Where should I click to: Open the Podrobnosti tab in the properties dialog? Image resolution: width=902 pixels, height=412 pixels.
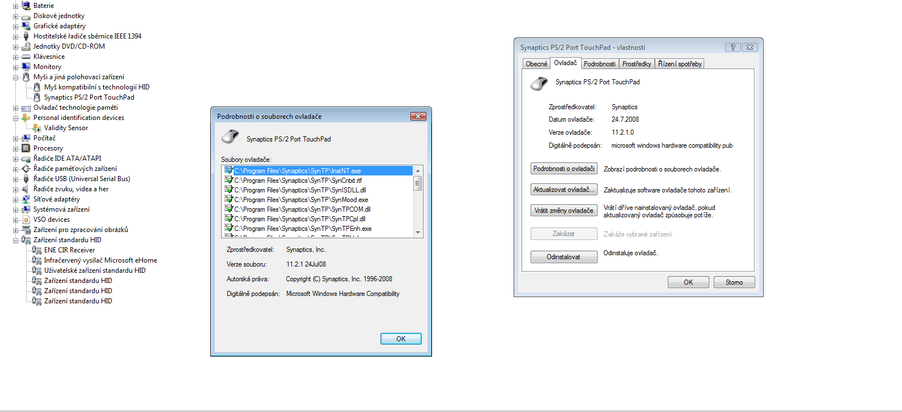tap(599, 64)
